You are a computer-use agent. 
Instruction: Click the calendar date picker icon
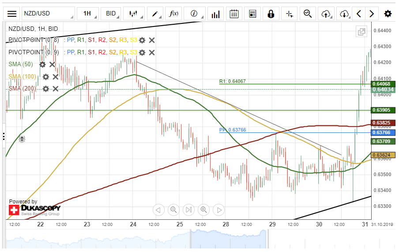[234, 14]
